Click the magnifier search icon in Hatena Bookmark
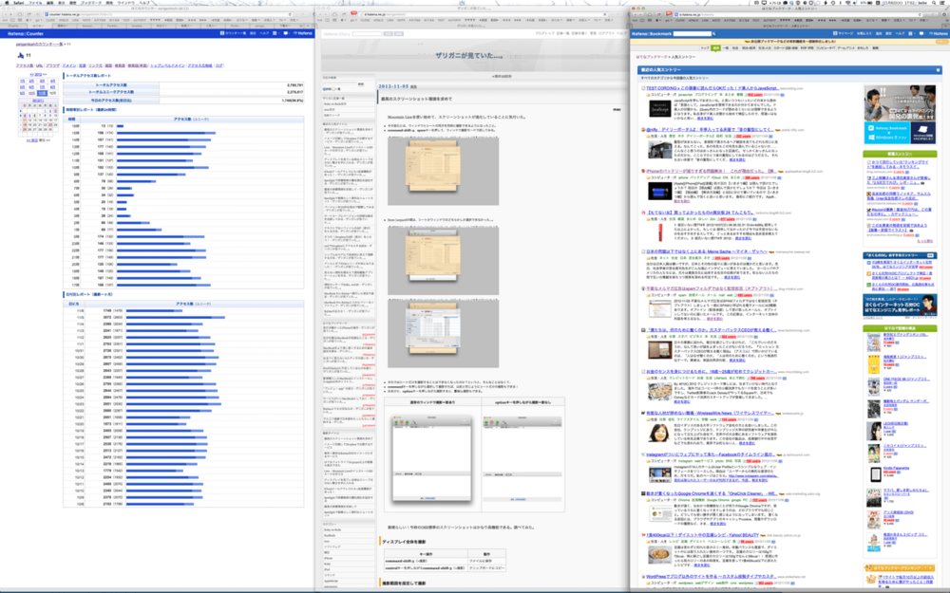950x593 pixels. pos(713,33)
